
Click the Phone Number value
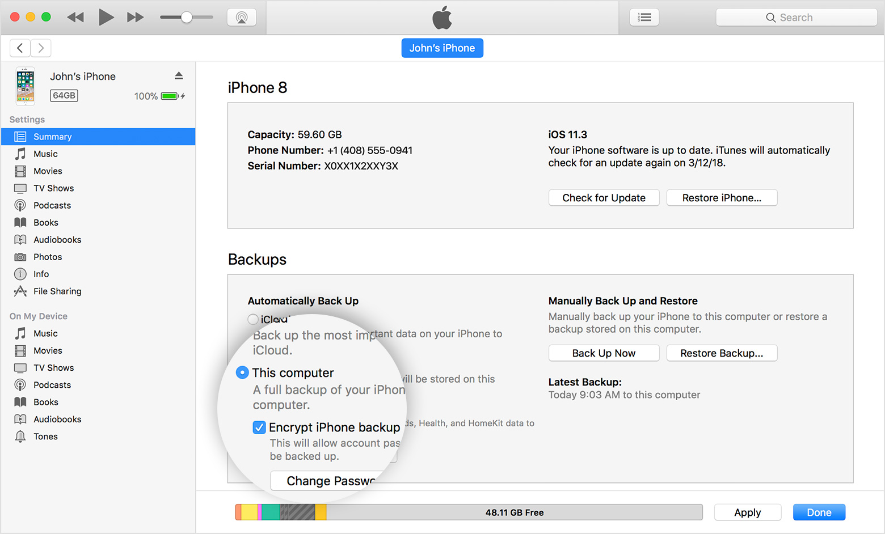pyautogui.click(x=370, y=150)
